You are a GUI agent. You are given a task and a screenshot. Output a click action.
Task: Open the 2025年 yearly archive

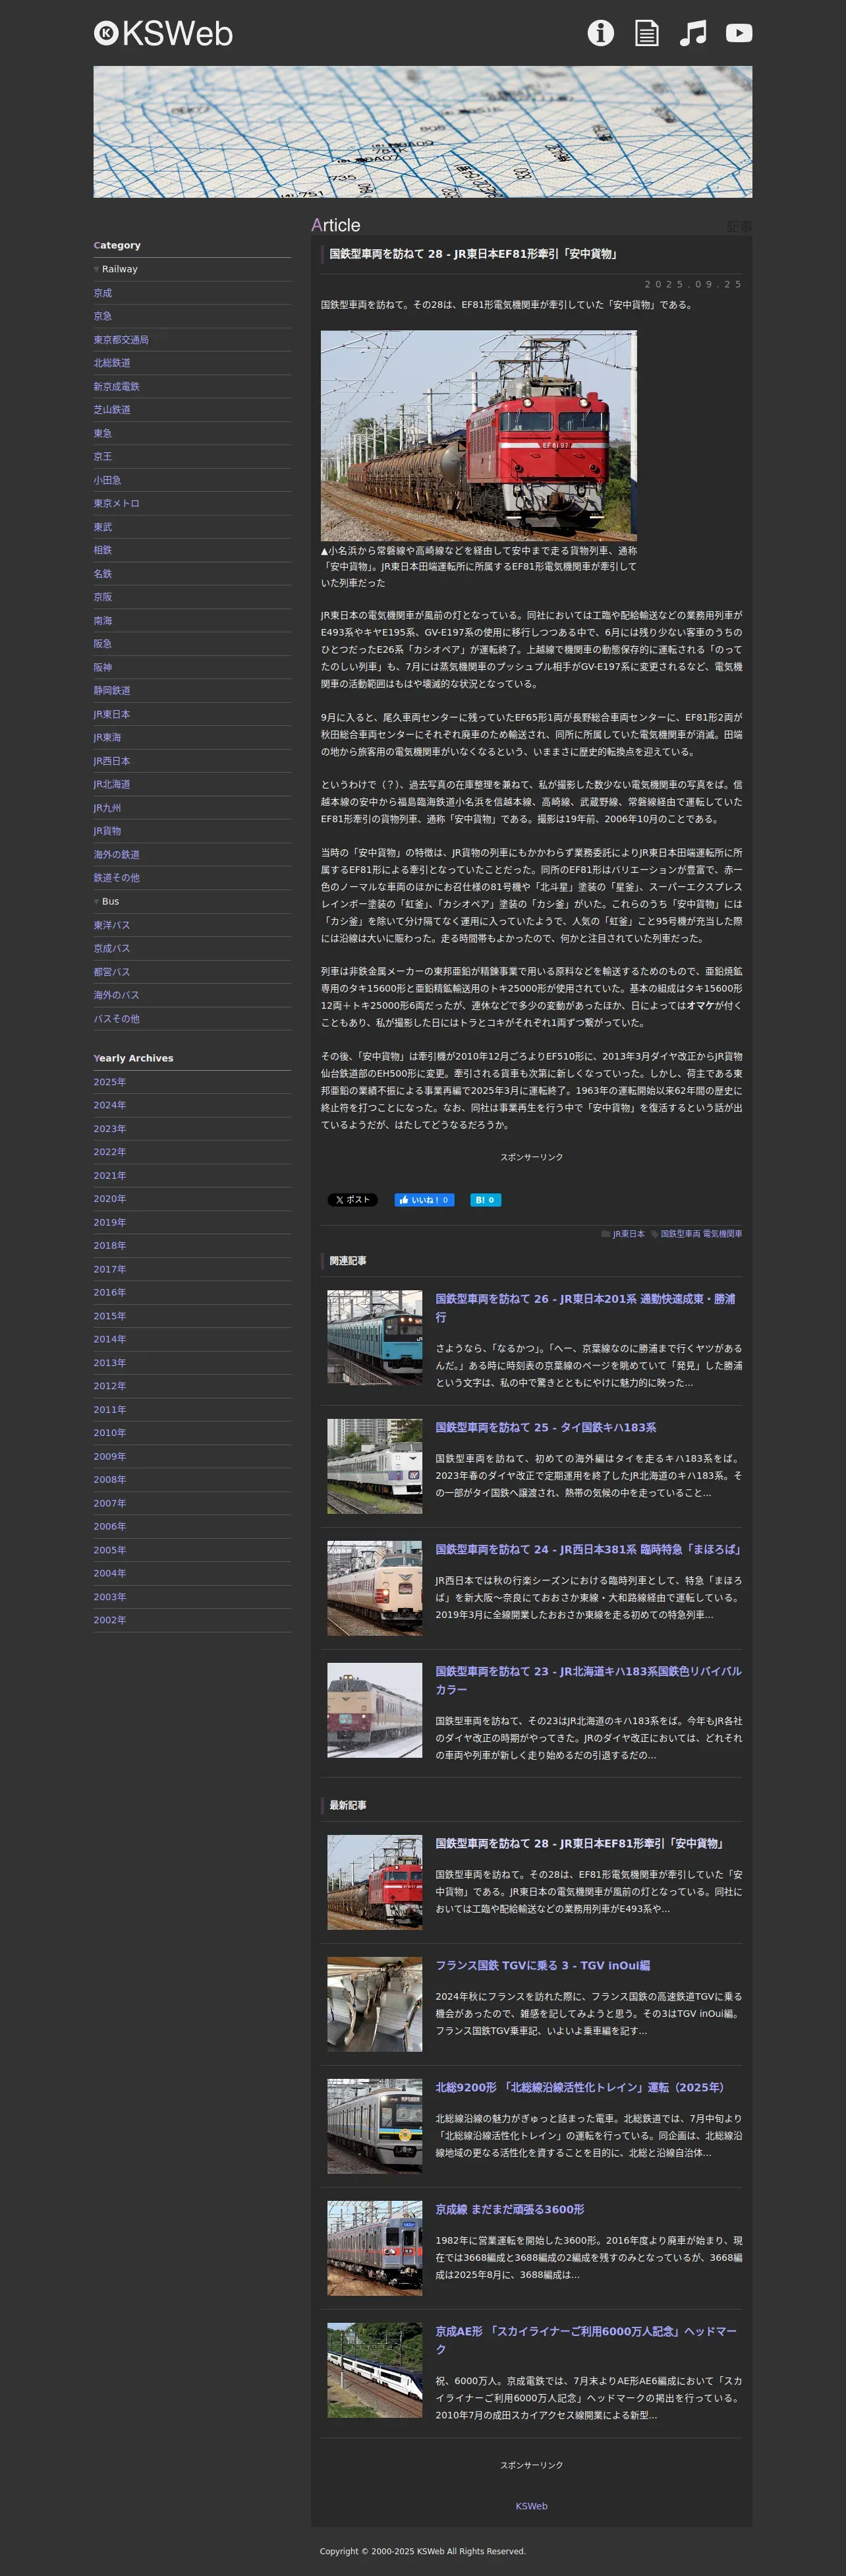(110, 1082)
